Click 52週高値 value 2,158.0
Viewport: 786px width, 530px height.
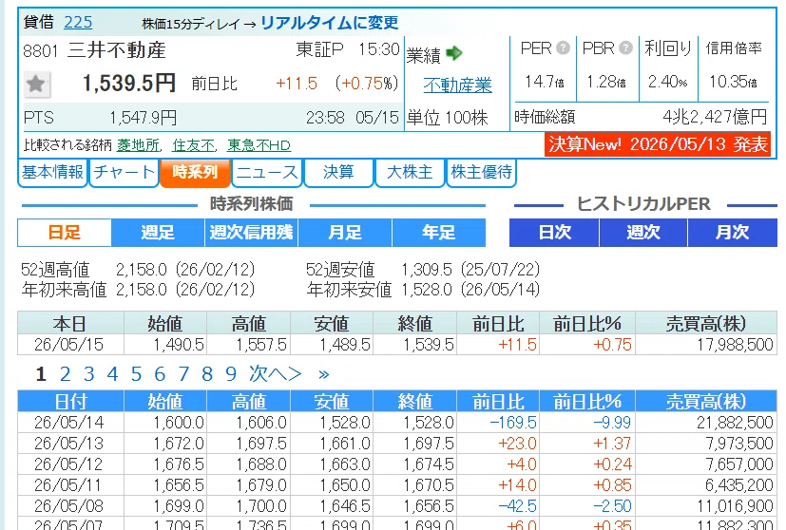(x=142, y=270)
